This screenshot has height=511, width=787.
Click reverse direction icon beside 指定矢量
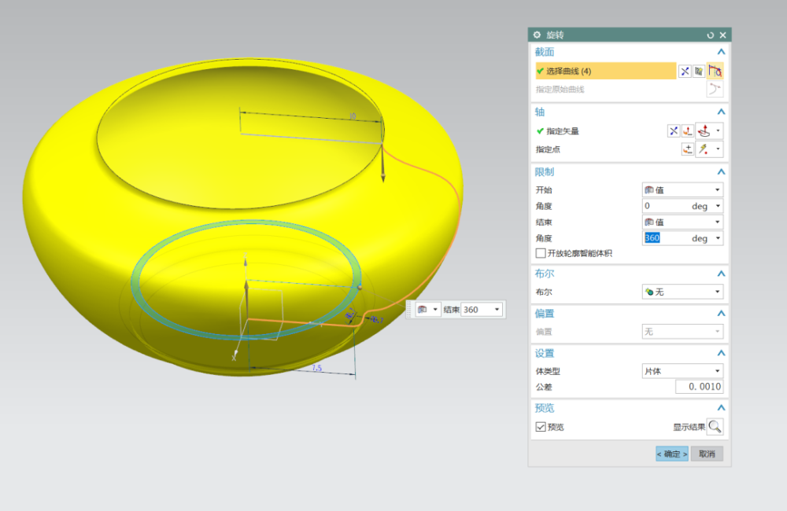[674, 131]
